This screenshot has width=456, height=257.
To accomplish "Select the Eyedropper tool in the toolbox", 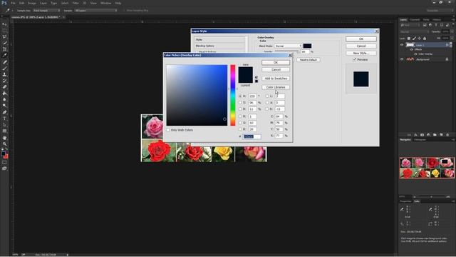I will click(4, 56).
